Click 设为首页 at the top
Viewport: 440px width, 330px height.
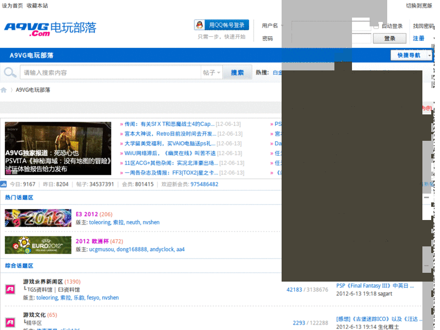click(12, 5)
